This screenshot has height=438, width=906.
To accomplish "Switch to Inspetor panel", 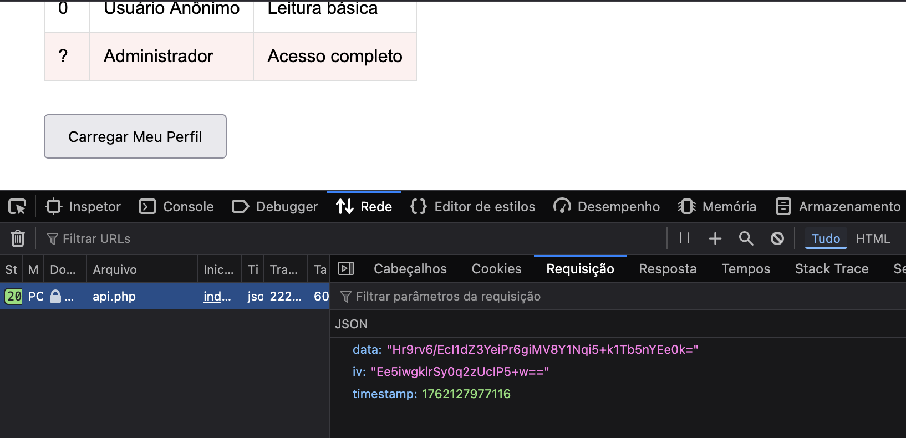I will [84, 207].
